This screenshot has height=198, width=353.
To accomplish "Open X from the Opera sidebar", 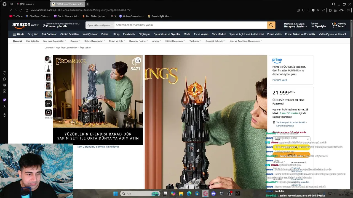I will coord(4,106).
